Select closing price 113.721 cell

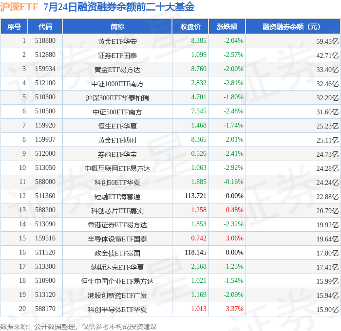point(195,196)
